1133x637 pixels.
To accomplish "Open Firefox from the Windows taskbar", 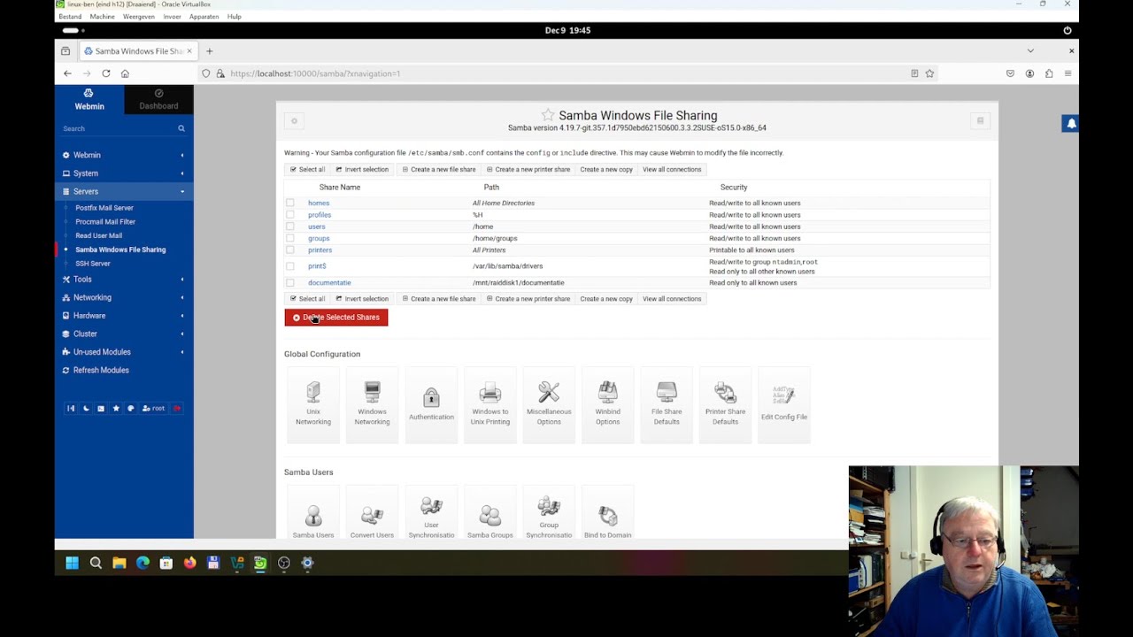I will pyautogui.click(x=189, y=563).
